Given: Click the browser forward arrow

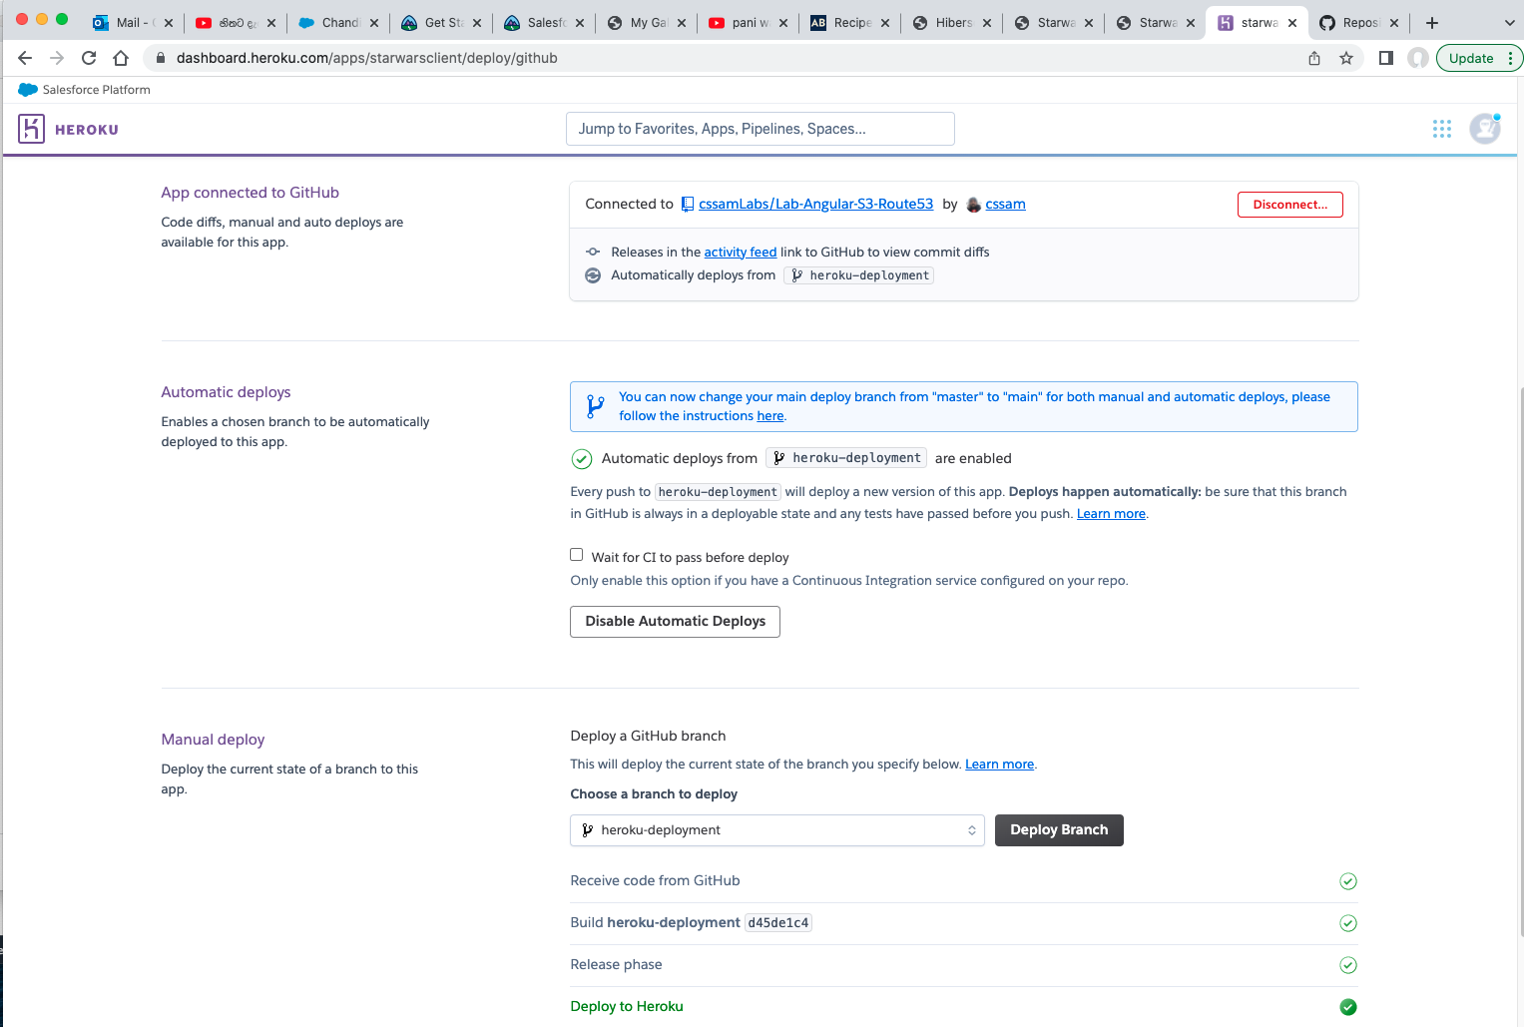Looking at the screenshot, I should click(x=57, y=58).
